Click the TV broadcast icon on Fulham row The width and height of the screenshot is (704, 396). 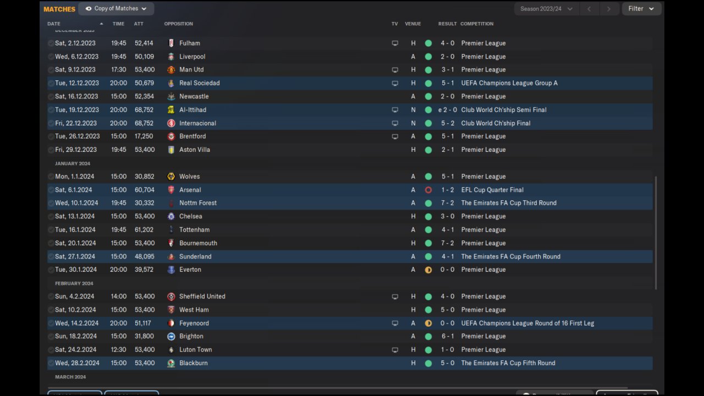click(395, 43)
